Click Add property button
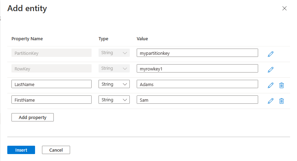 click(33, 117)
